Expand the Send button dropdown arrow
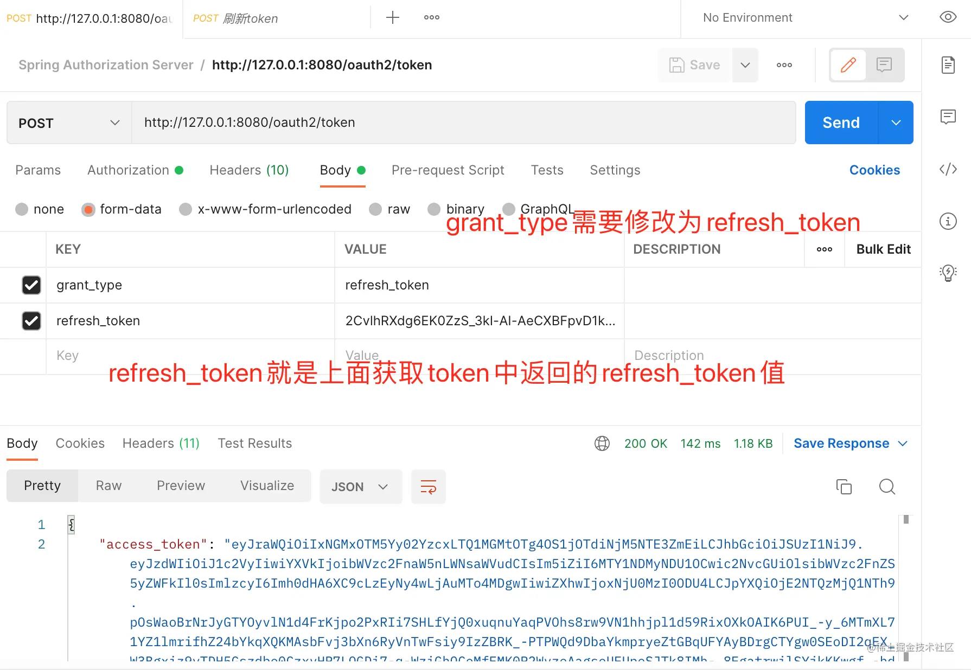 click(x=896, y=123)
